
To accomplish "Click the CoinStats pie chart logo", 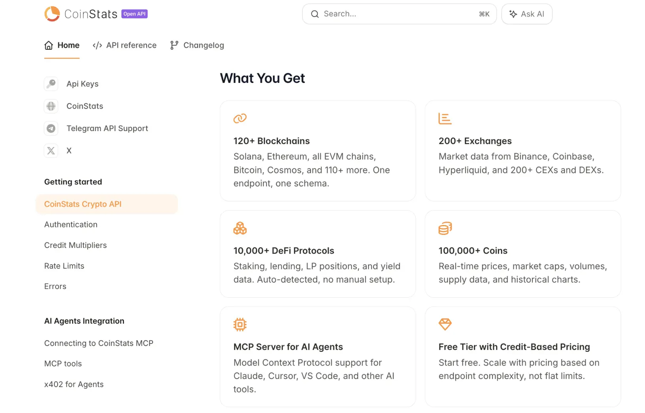I will pyautogui.click(x=51, y=13).
